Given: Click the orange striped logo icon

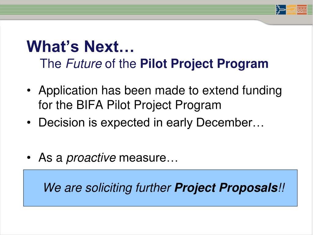Looking at the screenshot, I should (x=302, y=9).
